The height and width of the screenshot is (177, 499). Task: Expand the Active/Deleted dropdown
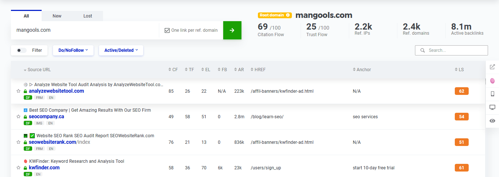pos(121,50)
